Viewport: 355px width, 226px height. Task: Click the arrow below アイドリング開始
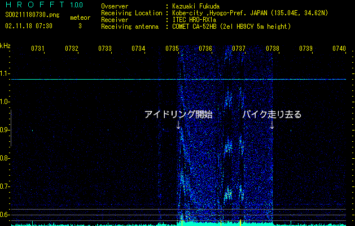click(x=179, y=125)
